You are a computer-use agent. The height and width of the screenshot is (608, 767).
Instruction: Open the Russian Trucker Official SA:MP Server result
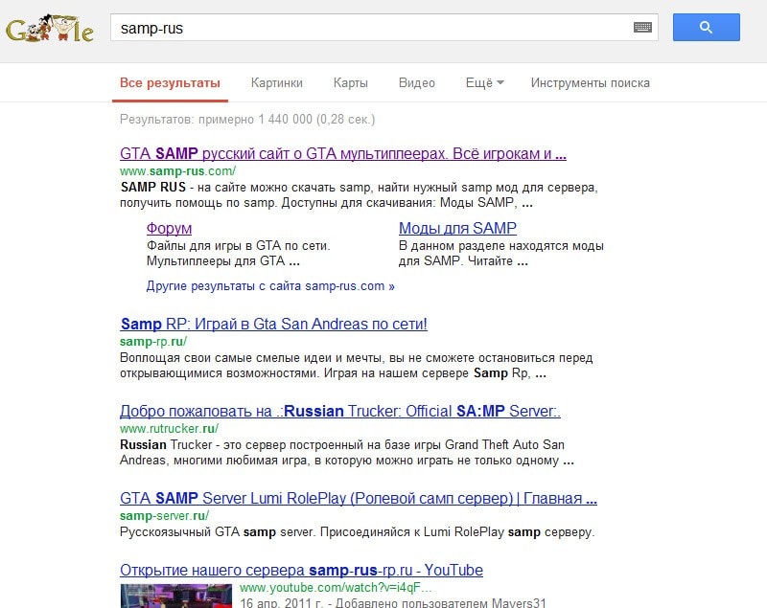(340, 411)
